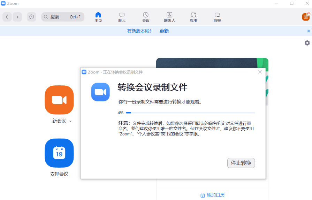
Task: Minimize the Zoom main window
Action: pyautogui.click(x=276, y=3)
